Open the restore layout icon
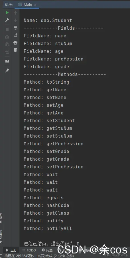The width and height of the screenshot is (130, 258). pos(7,61)
